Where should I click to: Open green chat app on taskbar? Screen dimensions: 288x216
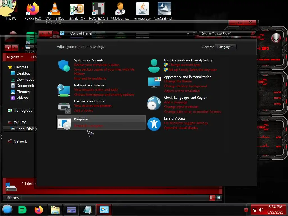22,210
